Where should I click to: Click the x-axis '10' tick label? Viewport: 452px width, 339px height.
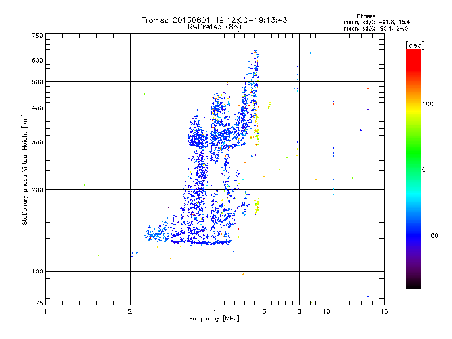pos(327,311)
